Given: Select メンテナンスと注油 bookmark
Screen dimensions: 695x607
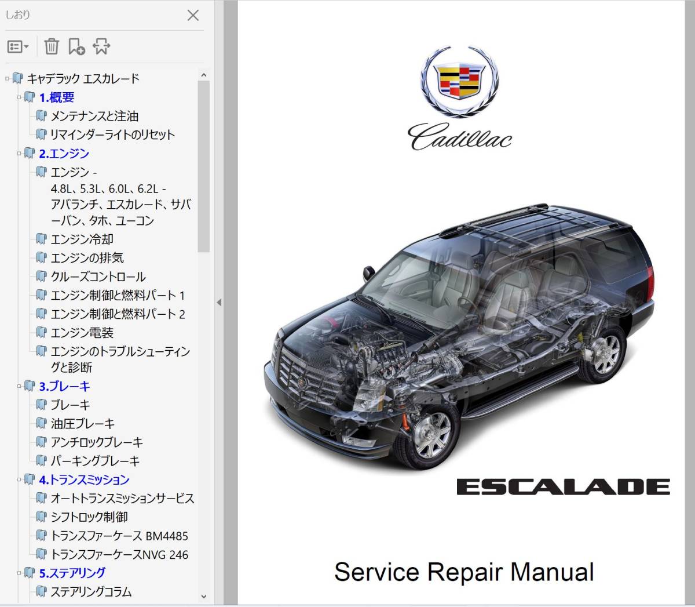Looking at the screenshot, I should [x=94, y=116].
